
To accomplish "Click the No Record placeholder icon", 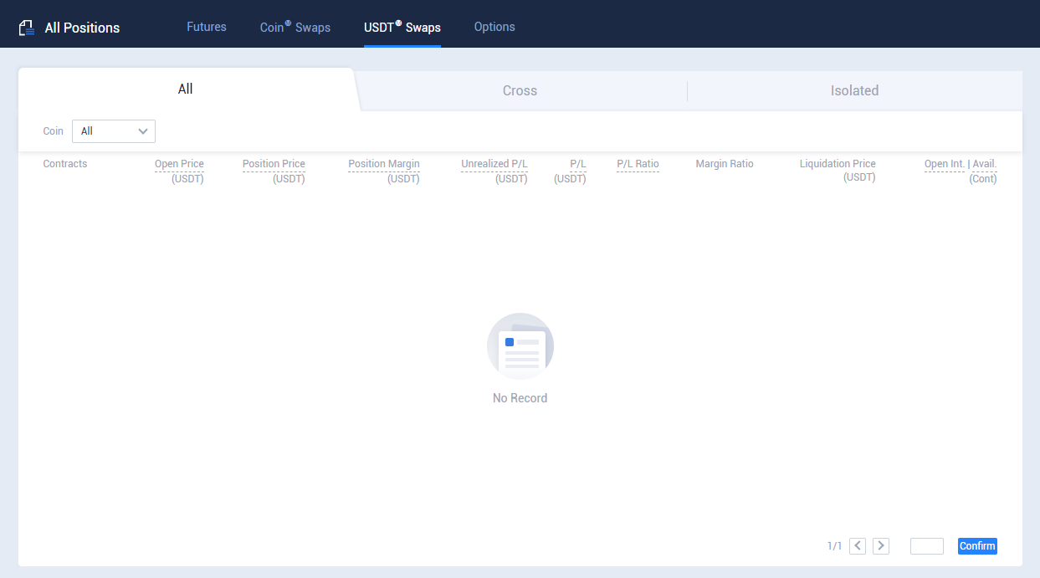I will [x=520, y=346].
